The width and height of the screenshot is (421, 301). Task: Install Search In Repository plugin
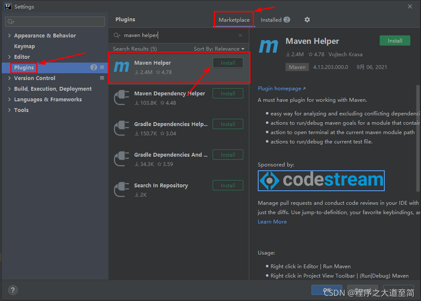[228, 185]
